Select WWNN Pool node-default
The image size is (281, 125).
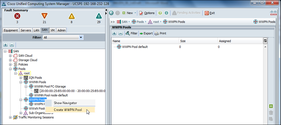click(x=51, y=95)
